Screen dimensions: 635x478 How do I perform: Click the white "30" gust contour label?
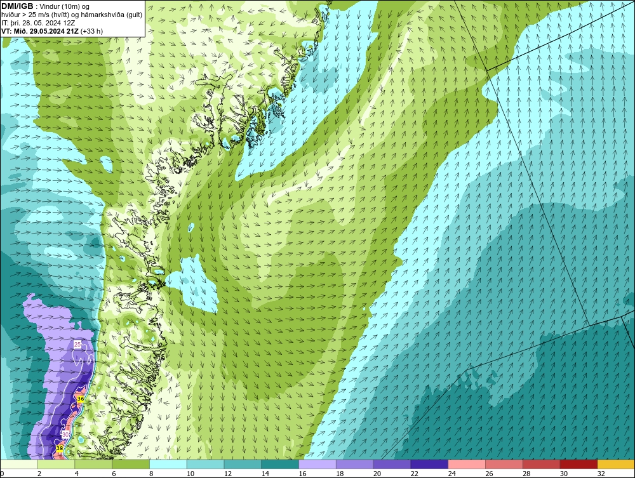[x=65, y=434]
